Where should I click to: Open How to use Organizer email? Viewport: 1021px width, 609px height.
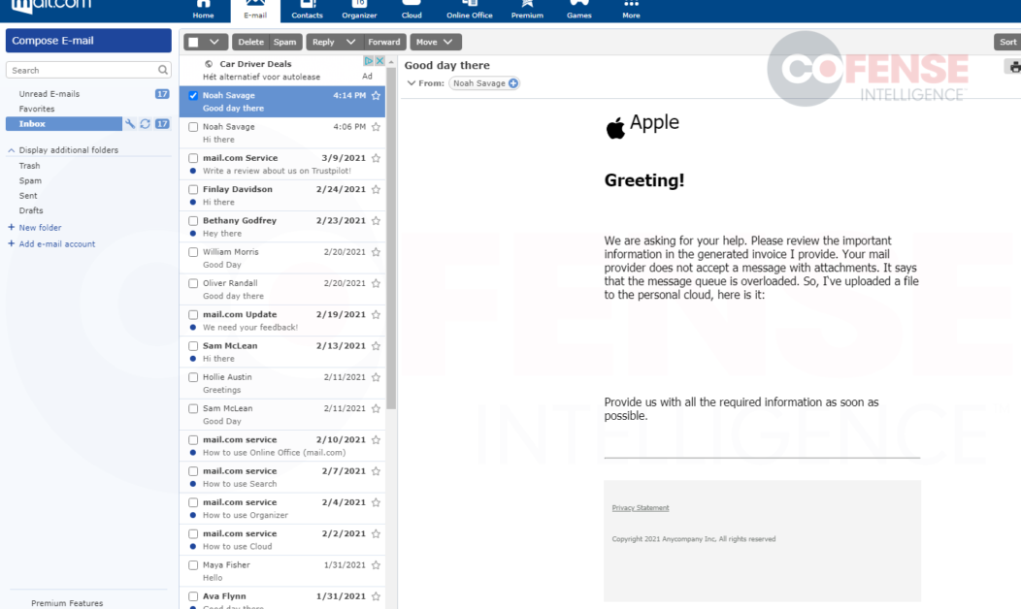(x=282, y=508)
